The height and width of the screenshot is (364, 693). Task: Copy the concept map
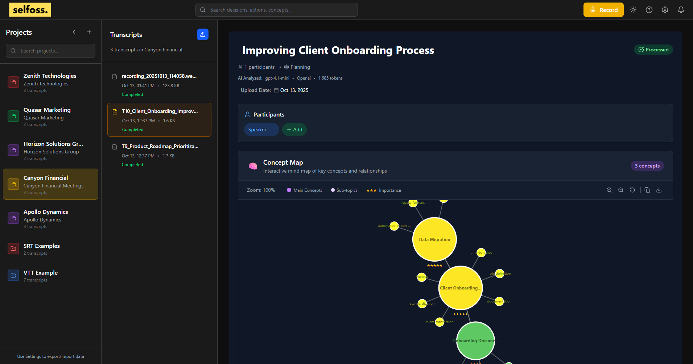[647, 190]
